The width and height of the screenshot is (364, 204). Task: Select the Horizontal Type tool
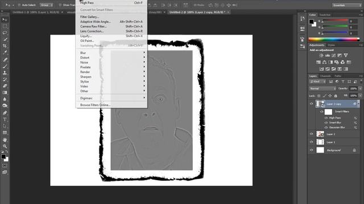[x=5, y=120]
